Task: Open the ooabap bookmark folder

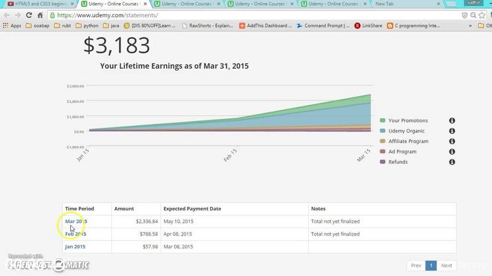Action: click(38, 26)
